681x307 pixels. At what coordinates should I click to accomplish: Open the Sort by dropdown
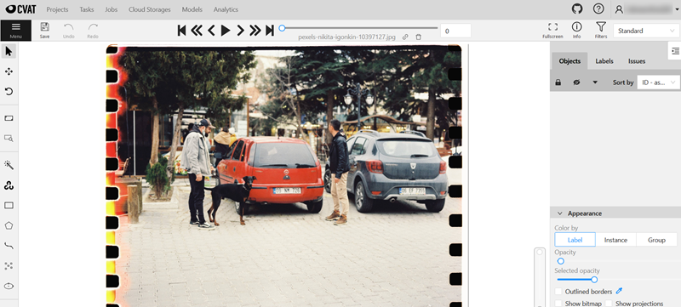pyautogui.click(x=658, y=82)
